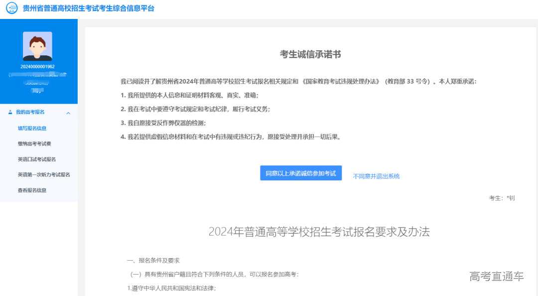Click the 不同意并退出系统 link

click(x=376, y=176)
